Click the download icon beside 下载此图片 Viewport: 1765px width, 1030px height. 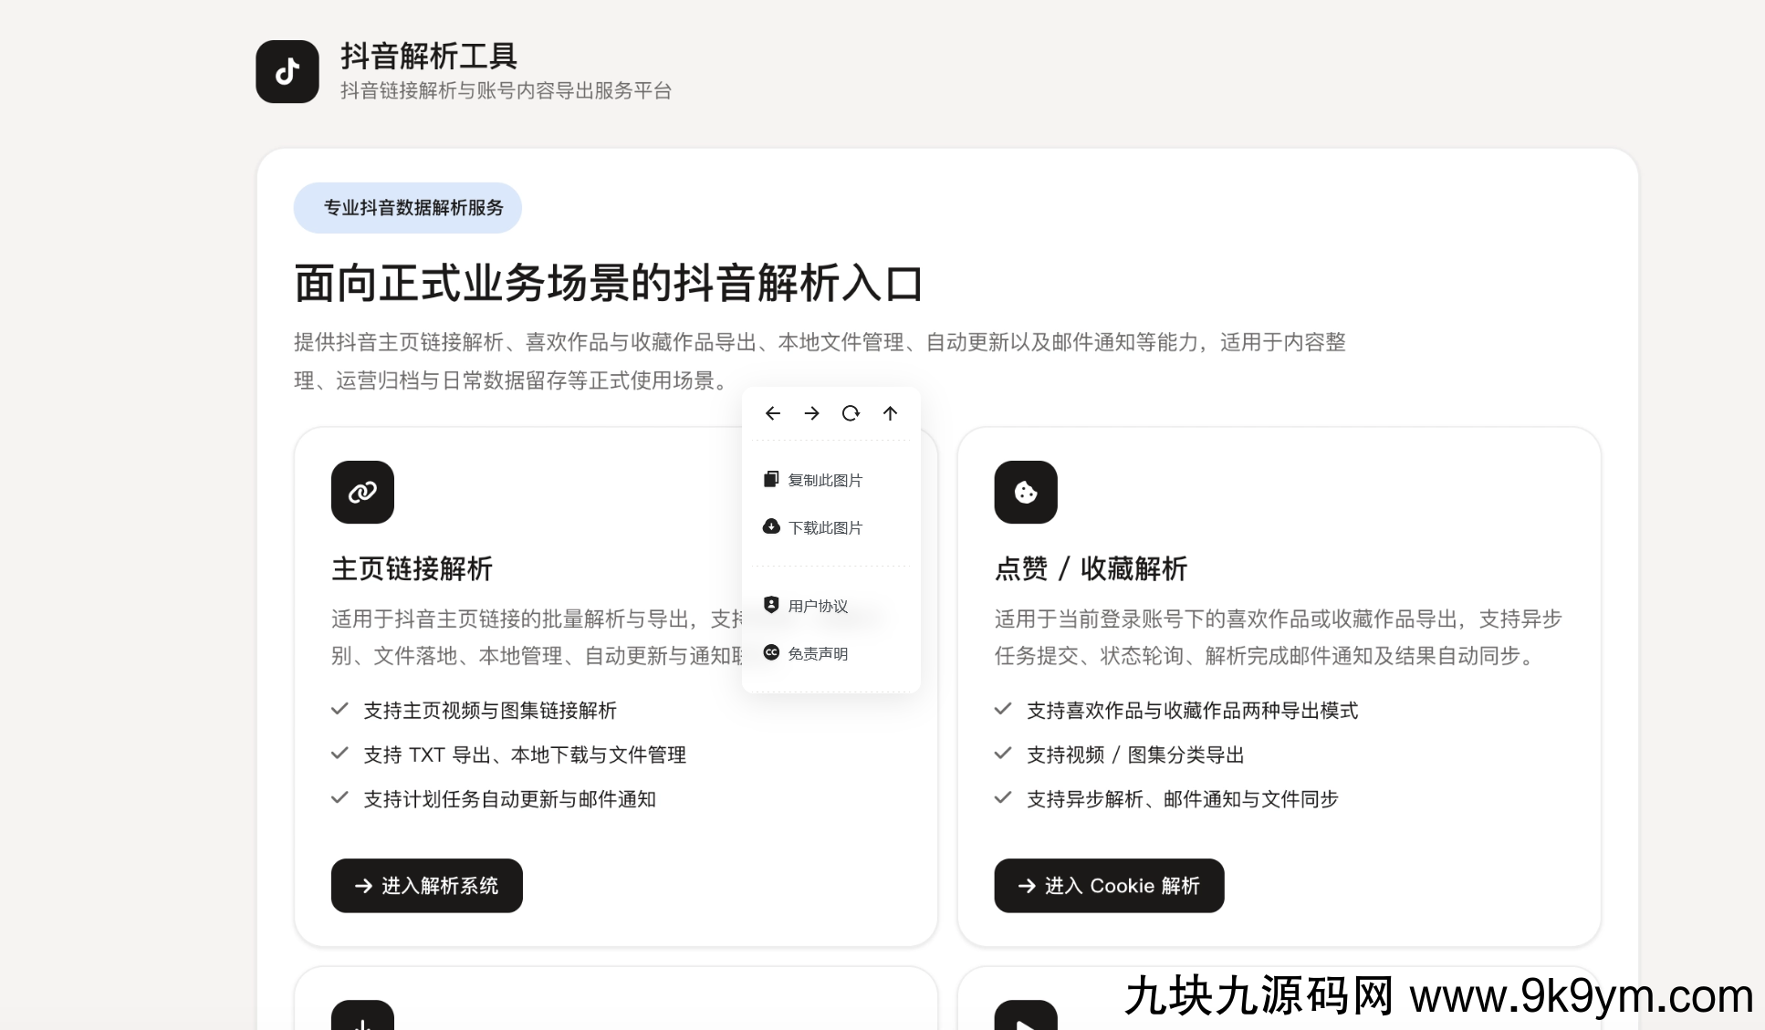click(771, 526)
